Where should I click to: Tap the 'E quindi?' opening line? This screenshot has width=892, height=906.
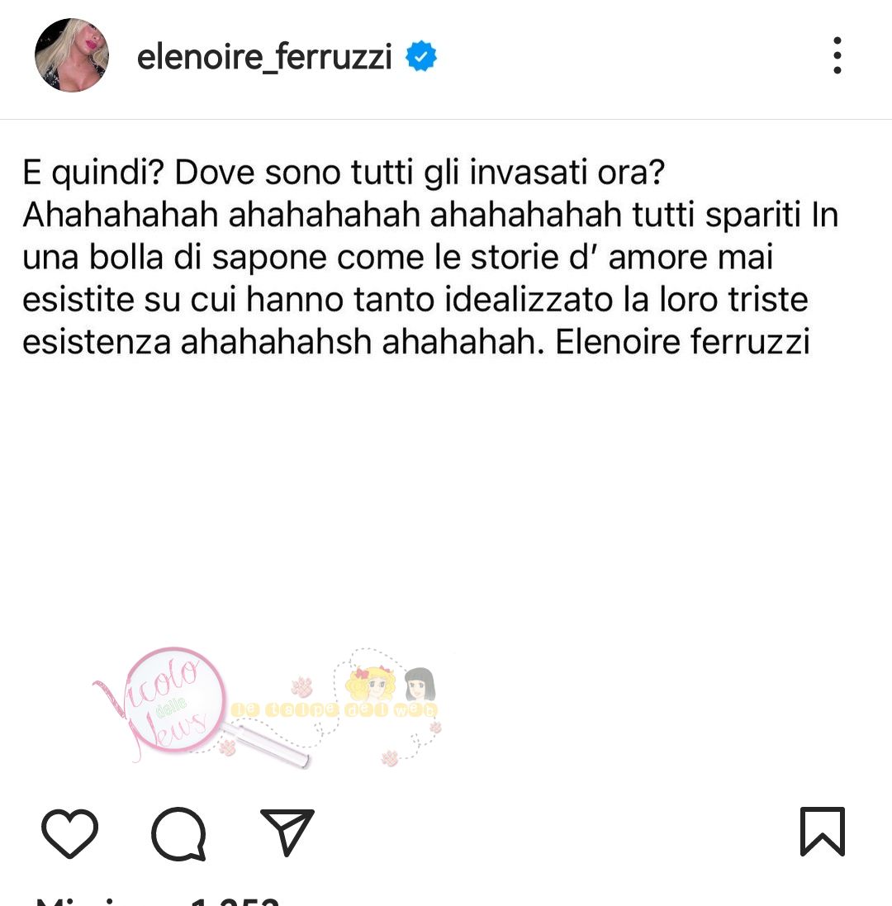93,172
